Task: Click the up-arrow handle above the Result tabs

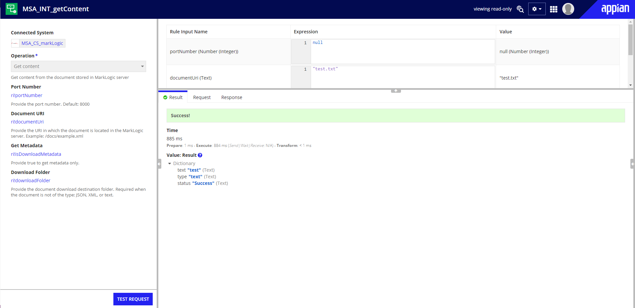Action: tap(396, 91)
